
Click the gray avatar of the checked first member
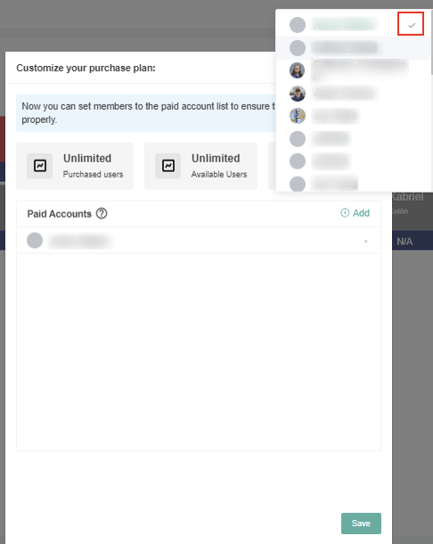297,25
